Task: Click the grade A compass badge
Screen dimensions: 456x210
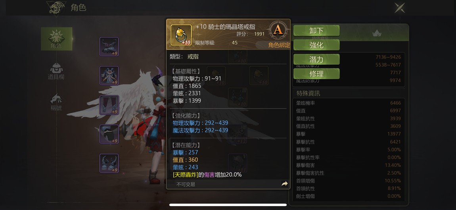Action: 278,30
